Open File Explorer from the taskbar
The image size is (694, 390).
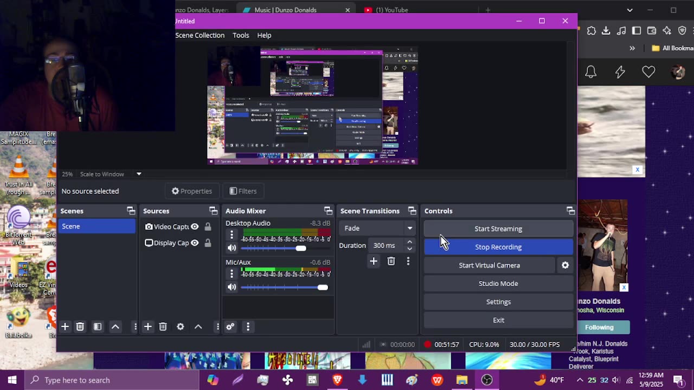462,380
